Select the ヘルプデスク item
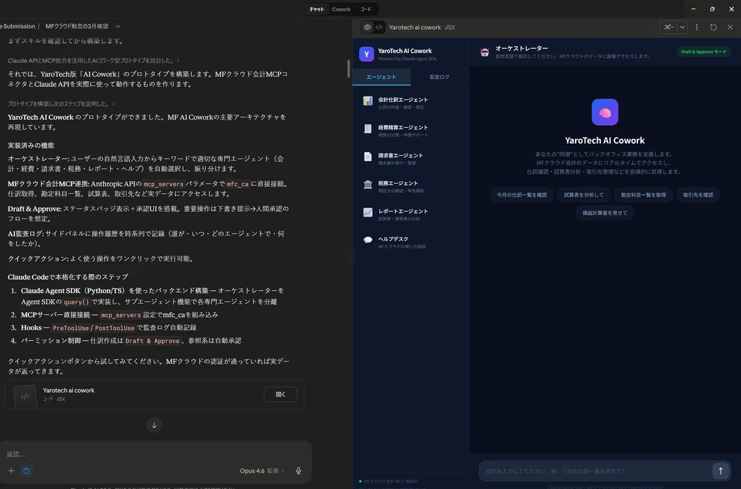 click(410, 241)
